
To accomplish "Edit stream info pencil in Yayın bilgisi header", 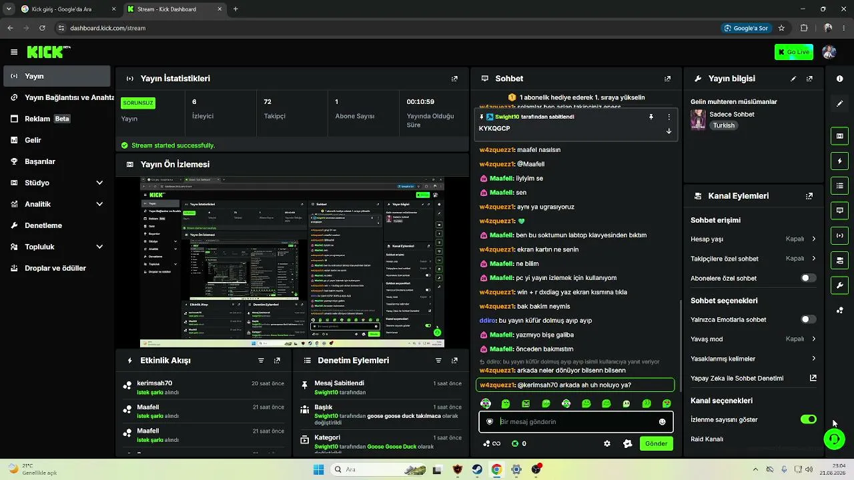I will [793, 79].
